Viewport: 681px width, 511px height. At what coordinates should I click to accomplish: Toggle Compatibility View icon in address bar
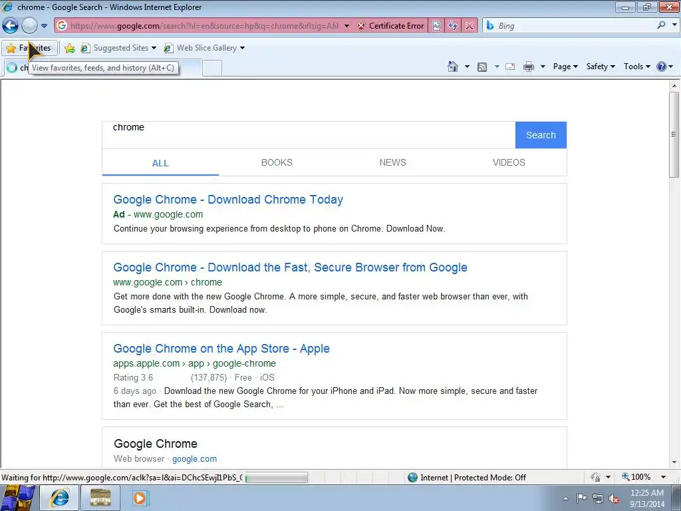tap(436, 26)
